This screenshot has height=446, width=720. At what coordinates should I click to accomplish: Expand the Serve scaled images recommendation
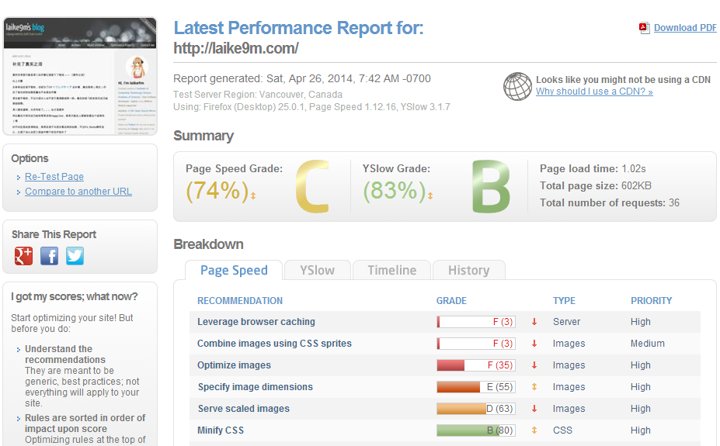coord(244,409)
